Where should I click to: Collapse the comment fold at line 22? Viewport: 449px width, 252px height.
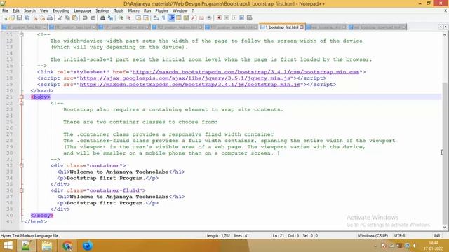point(22,103)
